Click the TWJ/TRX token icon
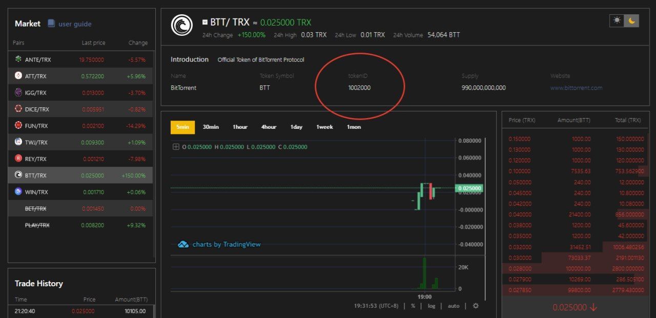 point(18,142)
